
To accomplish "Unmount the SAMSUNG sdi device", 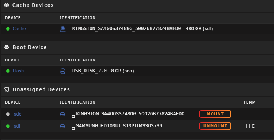I will coord(215,126).
